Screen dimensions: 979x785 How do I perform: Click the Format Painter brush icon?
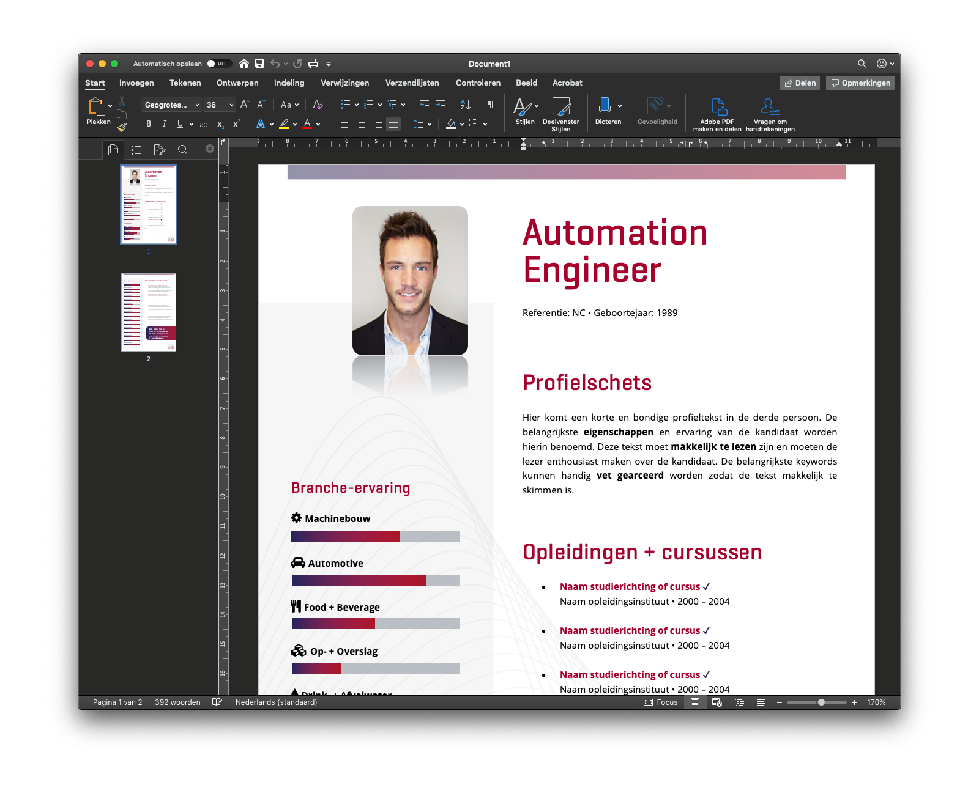click(122, 127)
